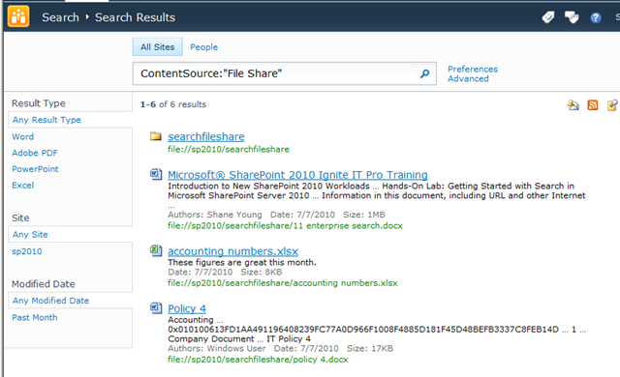Click Search Results breadcrumb title
Viewport: 620px width, 377px height.
click(135, 17)
